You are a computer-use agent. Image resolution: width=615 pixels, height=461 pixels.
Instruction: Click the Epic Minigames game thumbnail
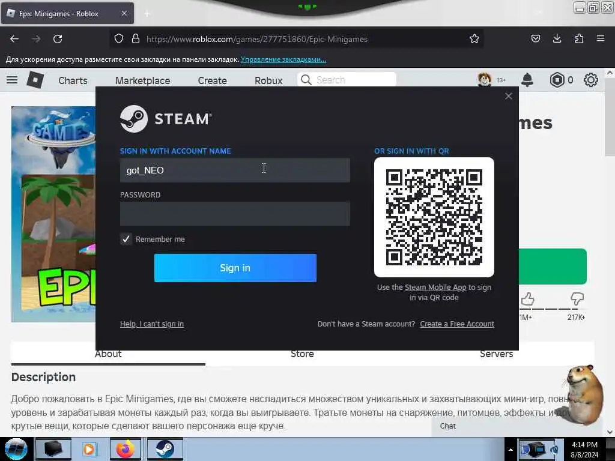[x=53, y=214]
